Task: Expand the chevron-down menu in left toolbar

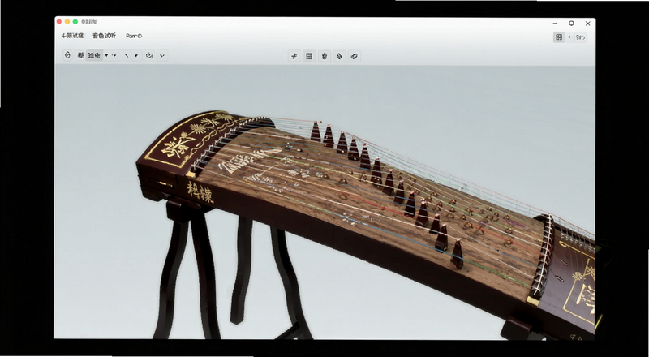Action: [162, 55]
